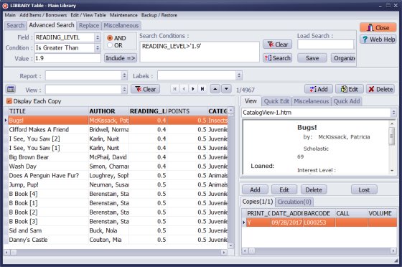The width and height of the screenshot is (402, 267).
Task: Click the Organize button
Action: (343, 58)
